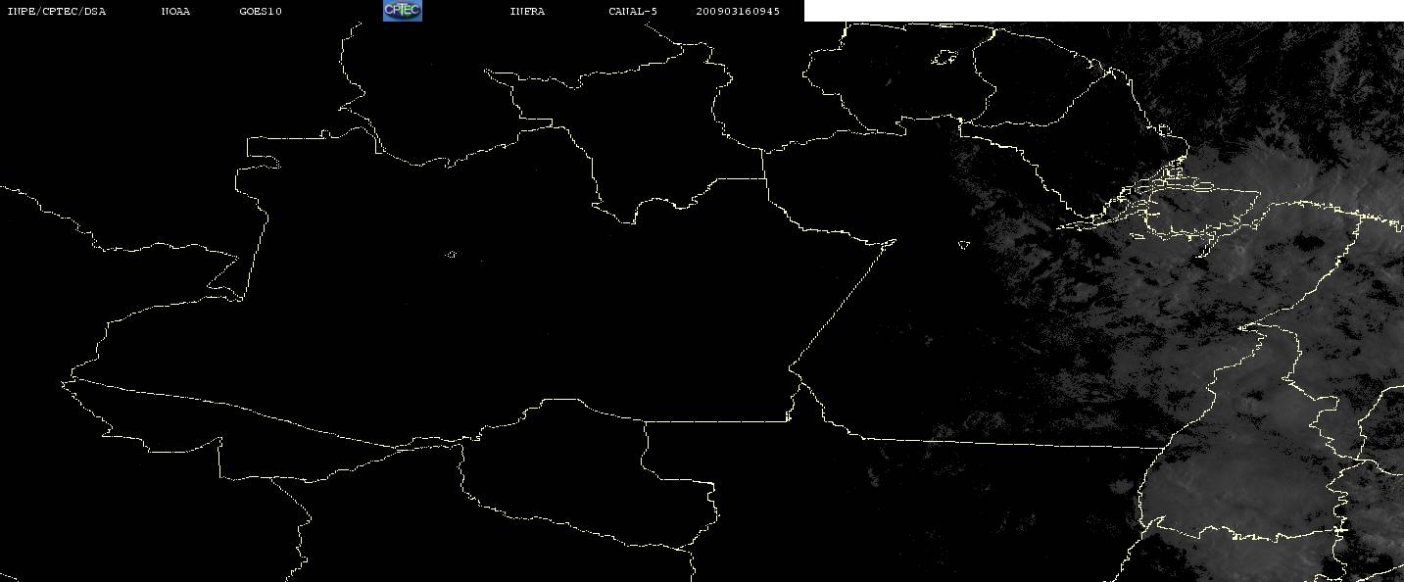
Task: Click the 200903160945 timestamp
Action: [x=738, y=12]
